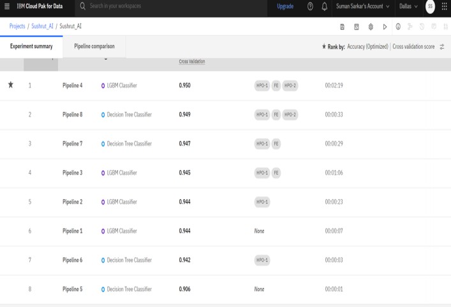
Task: Open the information circle icon
Action: coord(398,27)
